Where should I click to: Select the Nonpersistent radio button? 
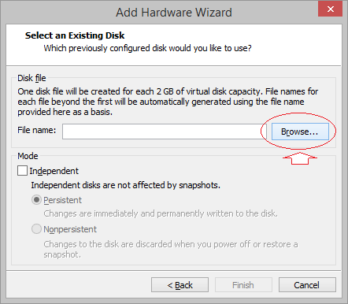click(x=36, y=228)
